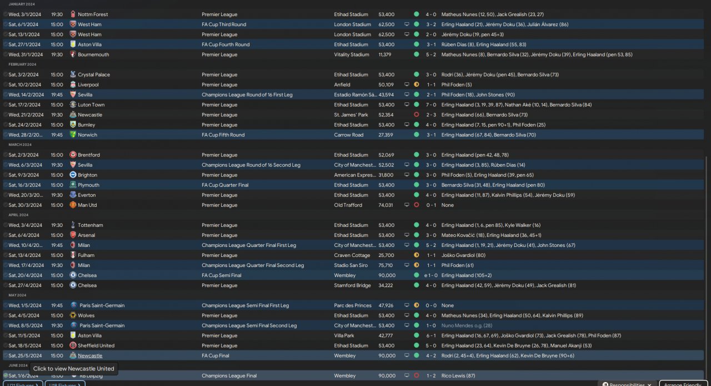Click the 'Stadio San Siro' stadium name
Image resolution: width=711 pixels, height=386 pixels.
tap(351, 265)
